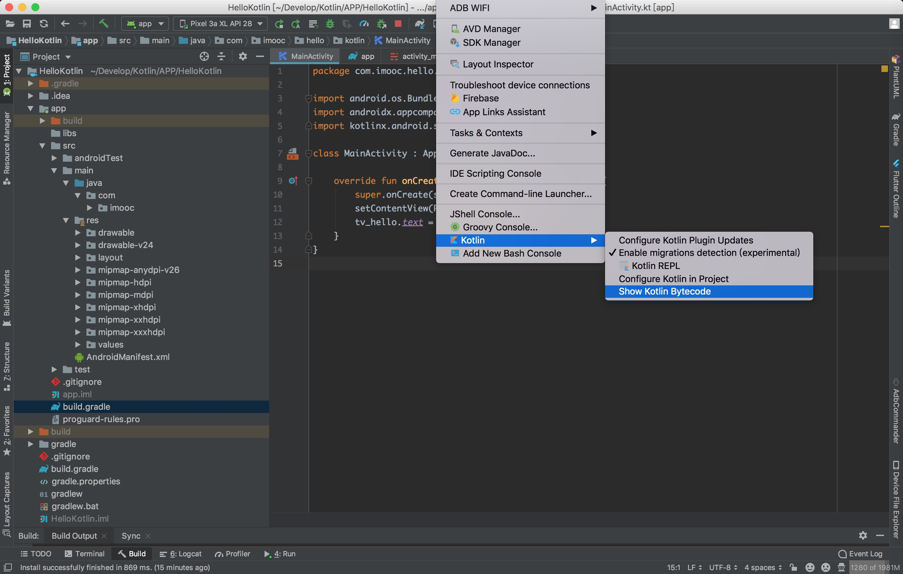This screenshot has height=574, width=903.
Task: Expand the androidTest folder
Action: (x=54, y=158)
